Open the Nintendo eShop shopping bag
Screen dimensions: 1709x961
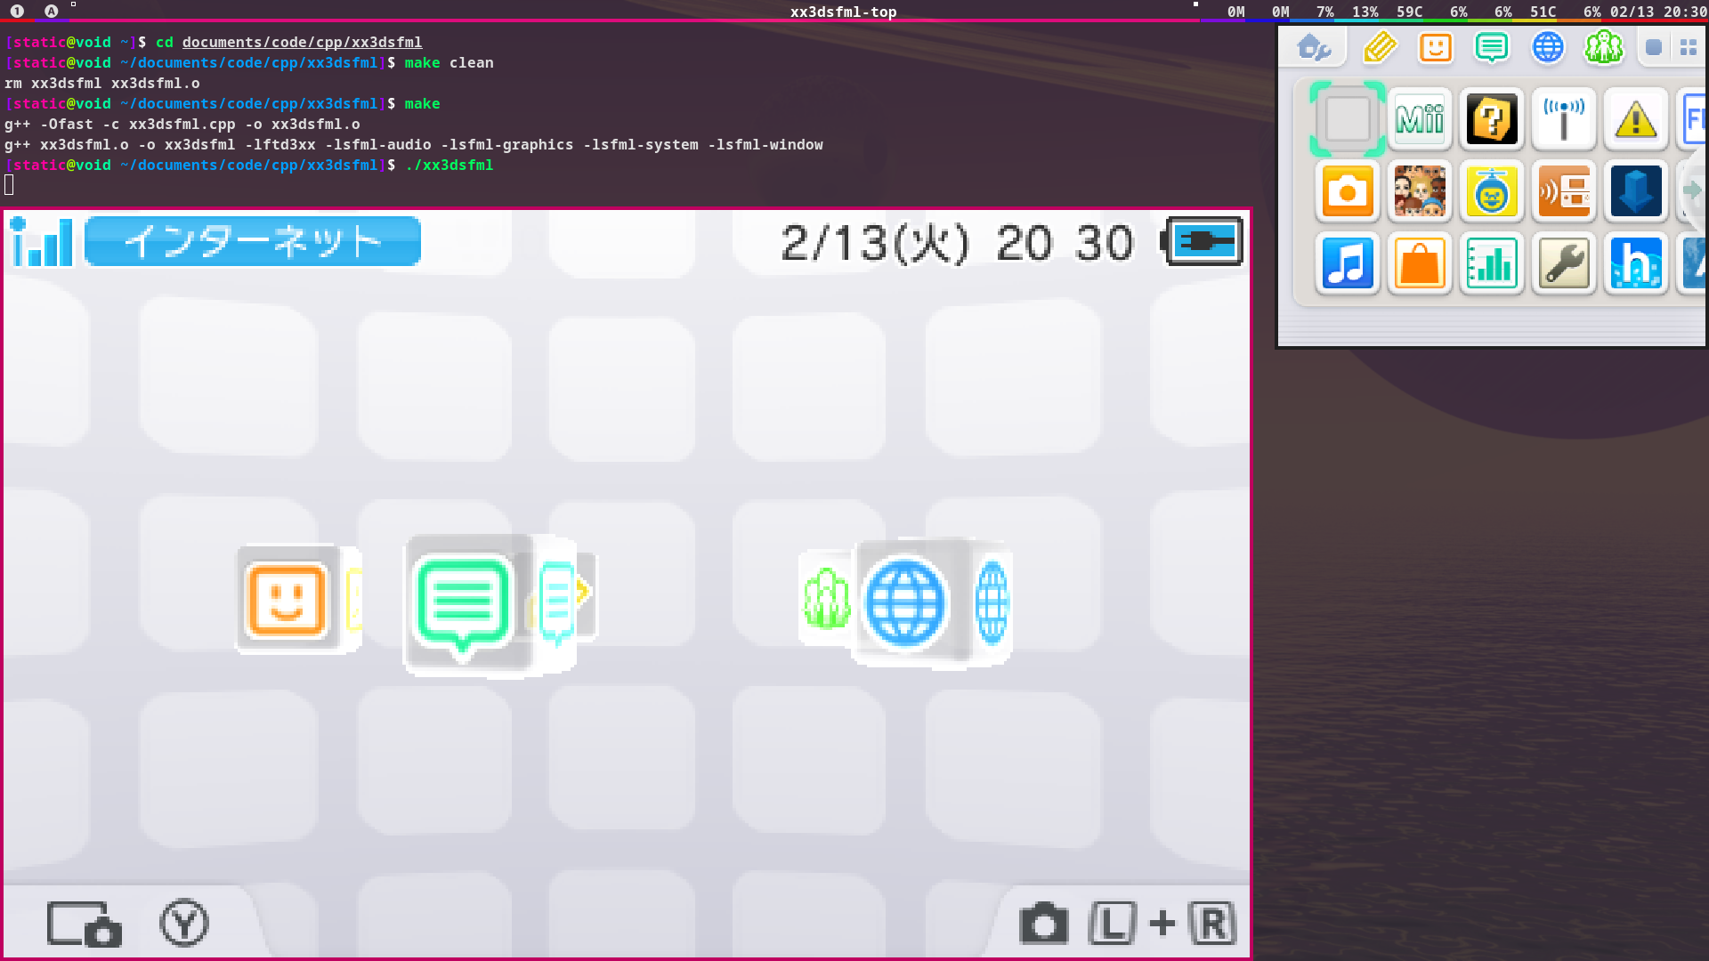pos(1420,263)
